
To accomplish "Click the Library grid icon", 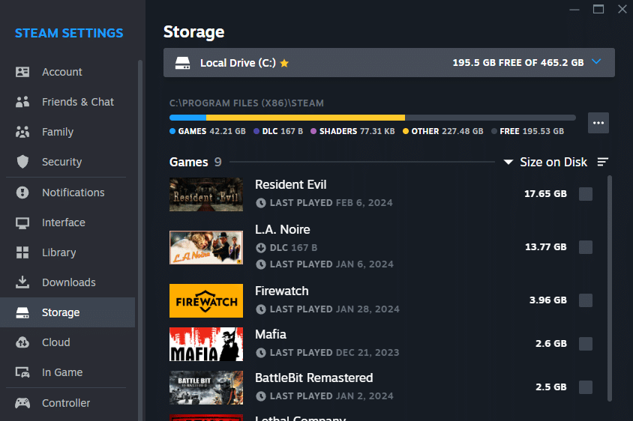I will click(22, 252).
